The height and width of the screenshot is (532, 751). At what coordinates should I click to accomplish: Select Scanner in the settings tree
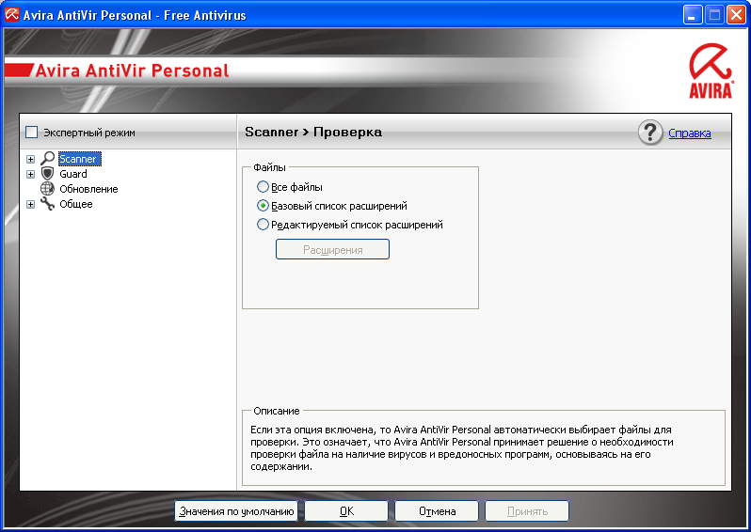(x=79, y=159)
